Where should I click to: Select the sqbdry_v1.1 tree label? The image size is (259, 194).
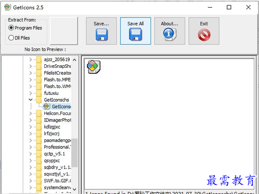(58, 167)
